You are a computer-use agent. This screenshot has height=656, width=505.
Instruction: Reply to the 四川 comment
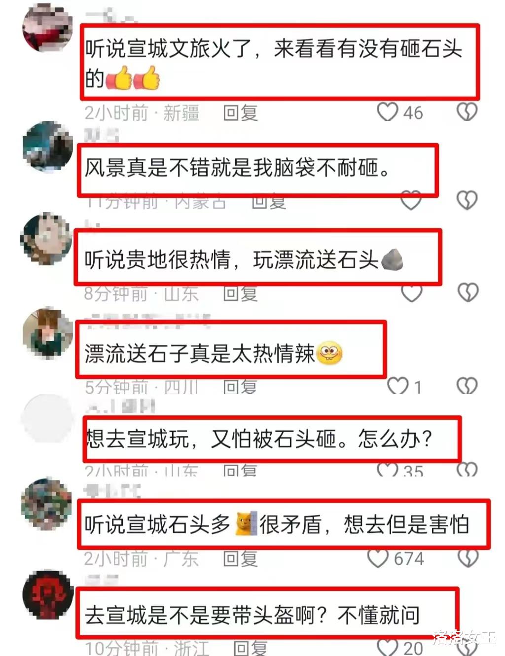(x=240, y=387)
